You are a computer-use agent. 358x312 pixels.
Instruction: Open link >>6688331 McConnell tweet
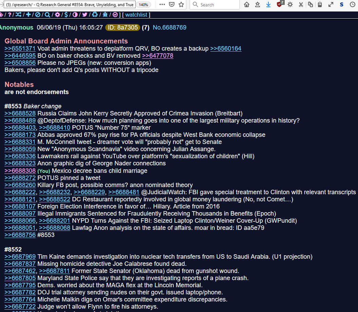coord(20,142)
